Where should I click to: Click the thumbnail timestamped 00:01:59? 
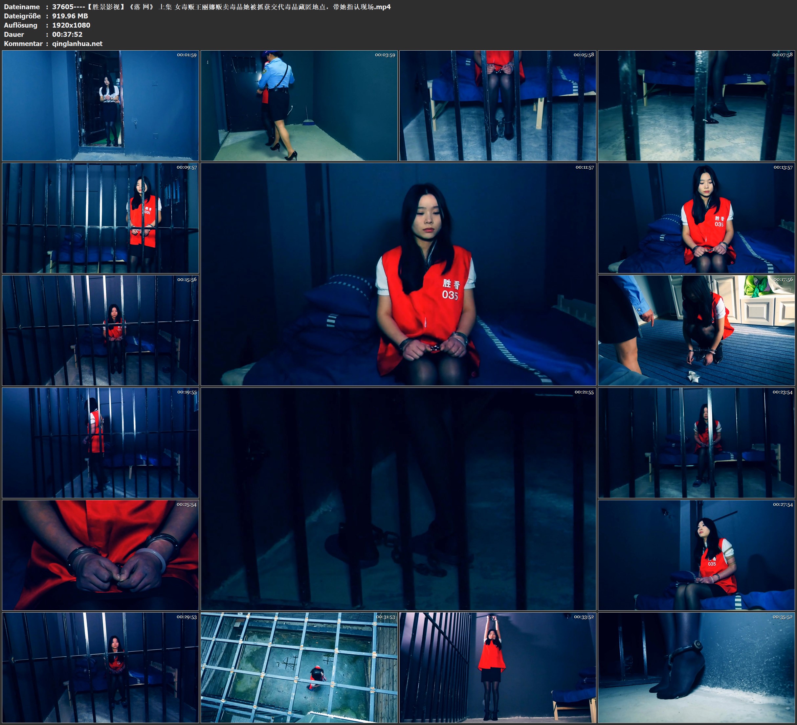[100, 105]
